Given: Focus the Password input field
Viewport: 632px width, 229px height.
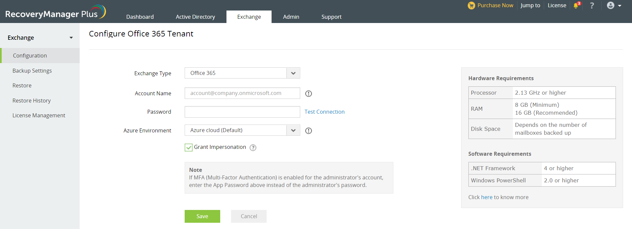Looking at the screenshot, I should pos(242,112).
